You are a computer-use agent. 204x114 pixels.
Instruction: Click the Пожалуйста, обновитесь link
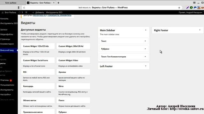click(x=59, y=15)
